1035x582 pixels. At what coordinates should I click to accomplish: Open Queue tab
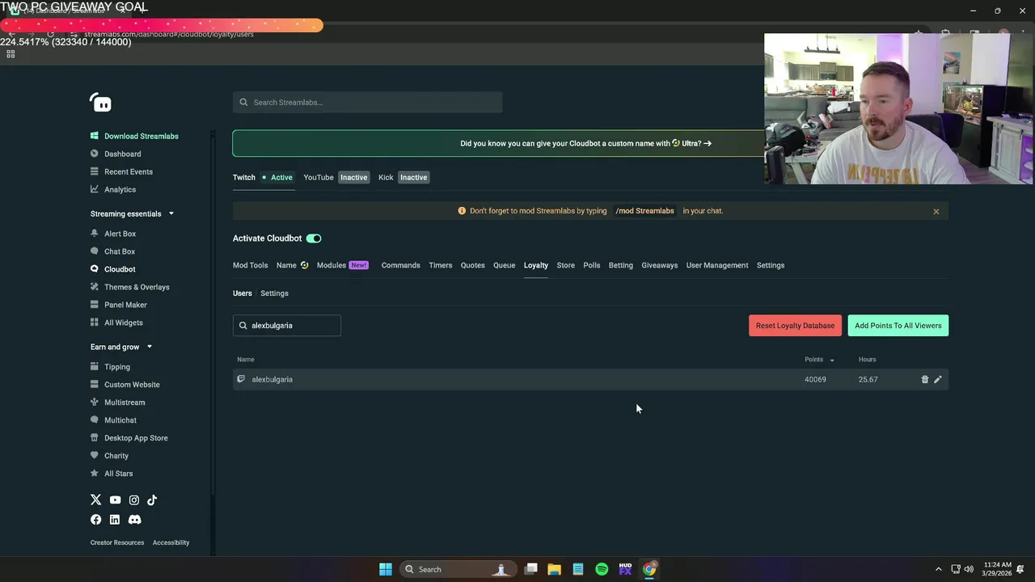click(x=505, y=265)
